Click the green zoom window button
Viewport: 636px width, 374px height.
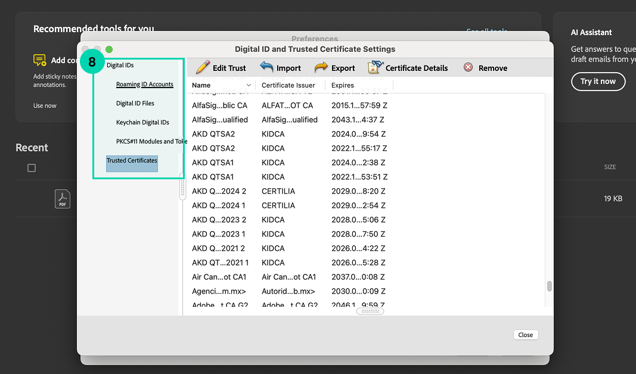pos(109,49)
